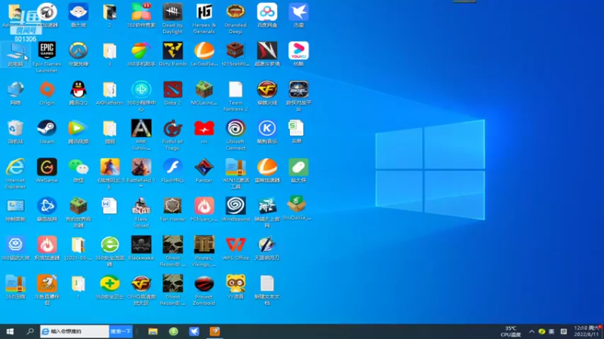Launch Battlefield 1 shortcut
This screenshot has width=604, height=339.
click(141, 167)
